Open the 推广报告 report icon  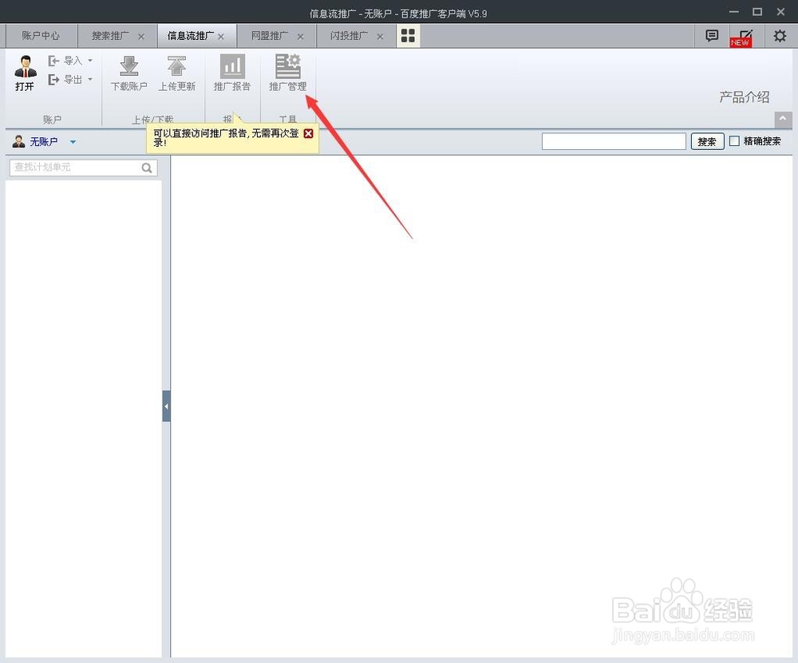click(232, 73)
